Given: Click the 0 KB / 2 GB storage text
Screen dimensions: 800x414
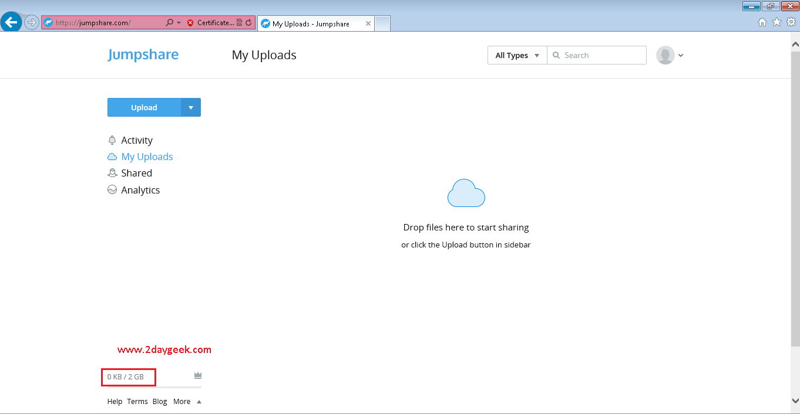Looking at the screenshot, I should coord(125,376).
